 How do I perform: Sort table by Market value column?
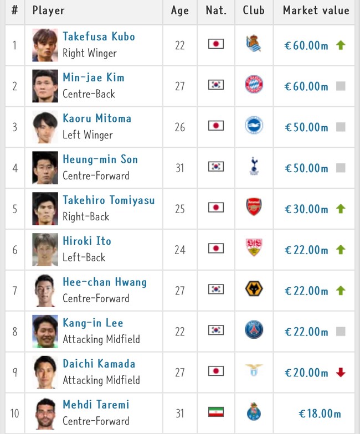point(316,11)
